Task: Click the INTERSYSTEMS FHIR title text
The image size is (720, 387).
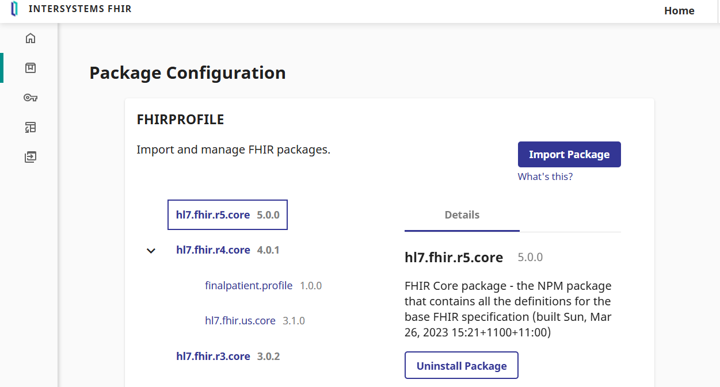Action: [80, 9]
